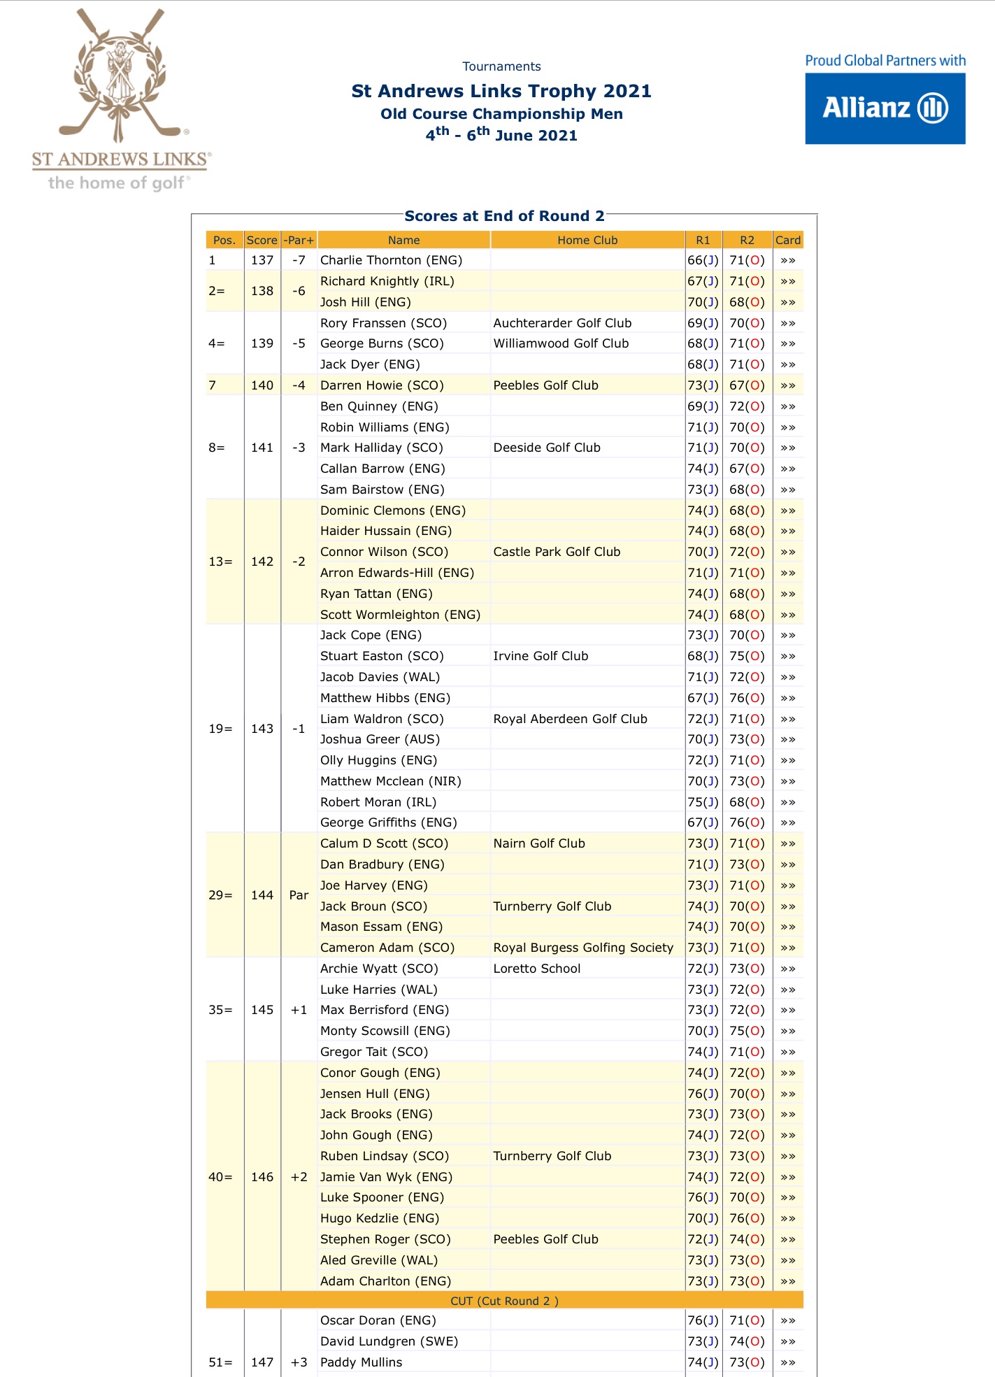Click the Tournaments link above title
The width and height of the screenshot is (995, 1377).
[501, 66]
